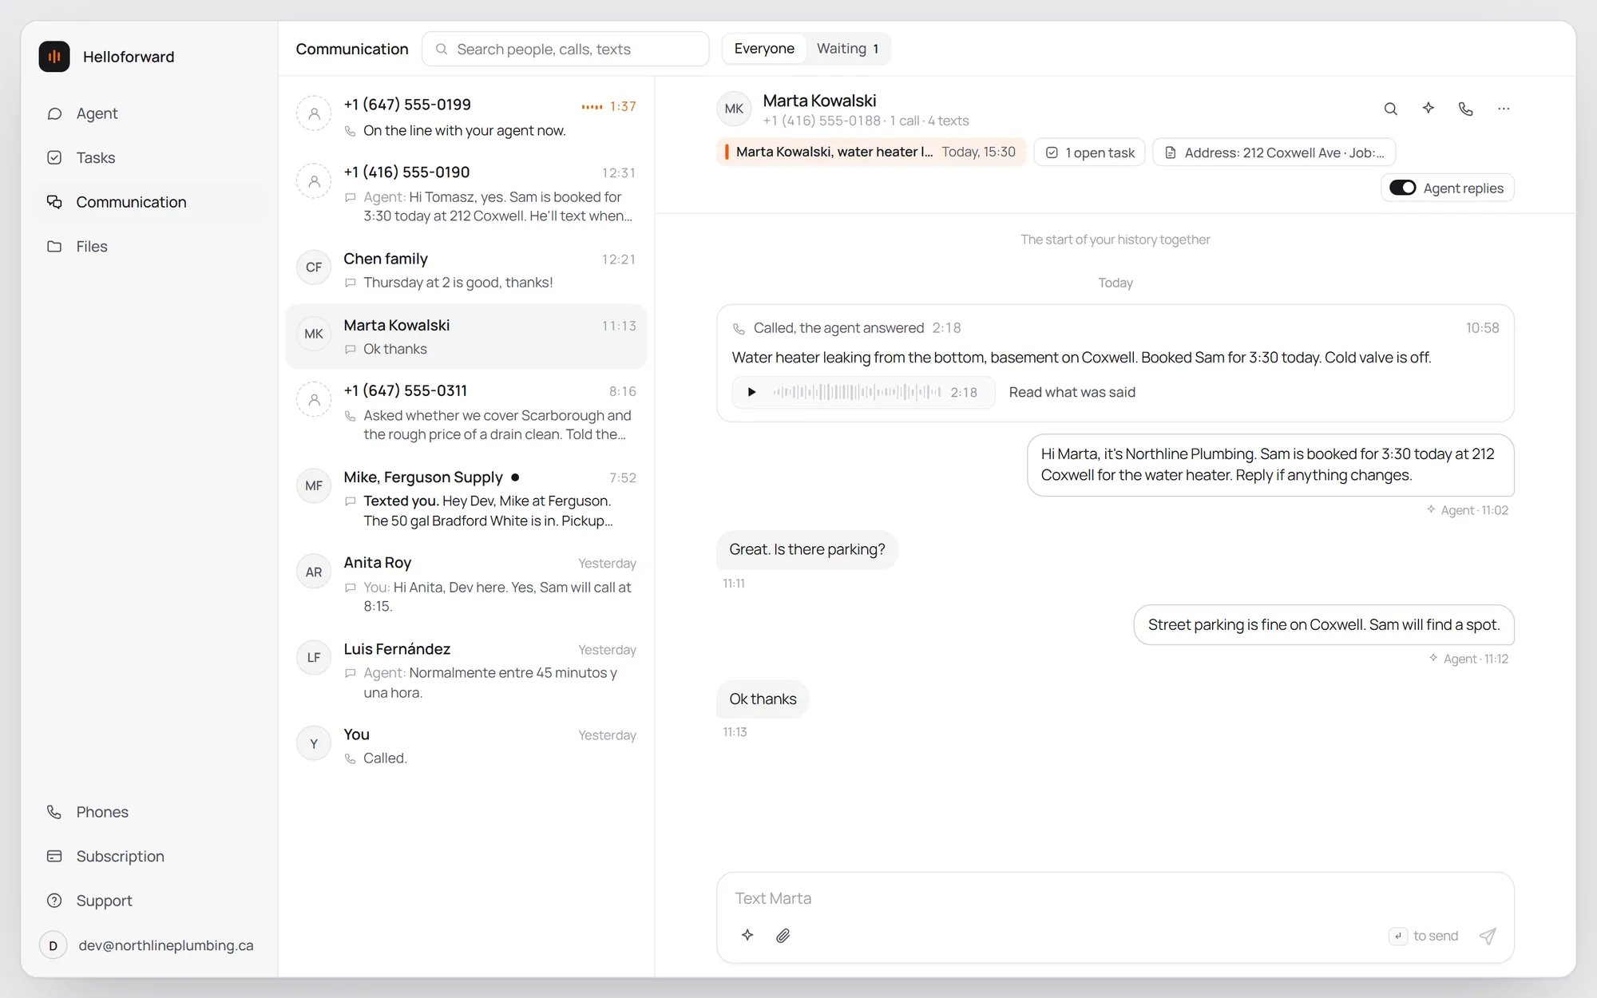
Task: Open the Anita Roy conversation
Action: point(466,584)
